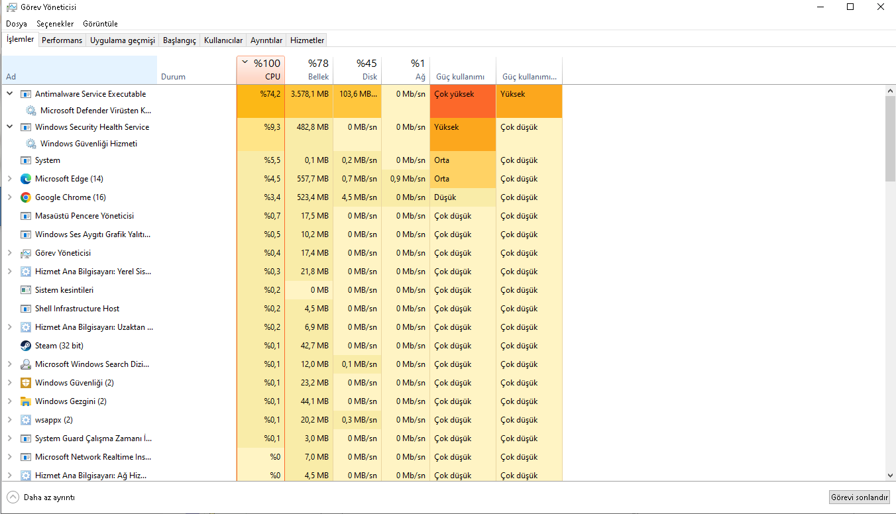The image size is (896, 514).
Task: Click the Windows Security Health Service icon
Action: click(26, 127)
